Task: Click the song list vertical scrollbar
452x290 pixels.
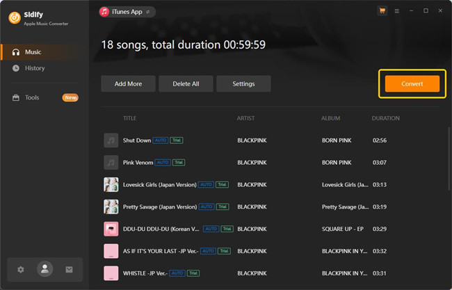Action: point(449,159)
